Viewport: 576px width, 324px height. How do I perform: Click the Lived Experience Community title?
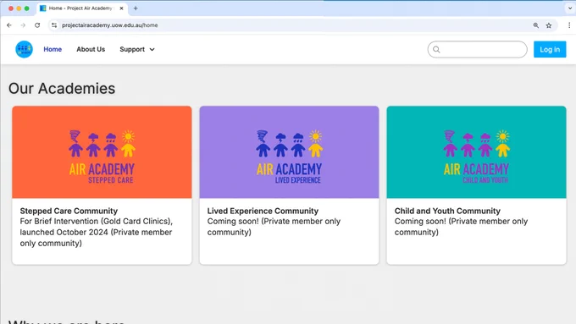[x=263, y=211]
